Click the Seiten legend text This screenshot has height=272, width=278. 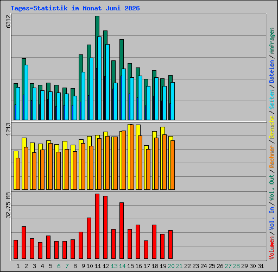coord(272,100)
